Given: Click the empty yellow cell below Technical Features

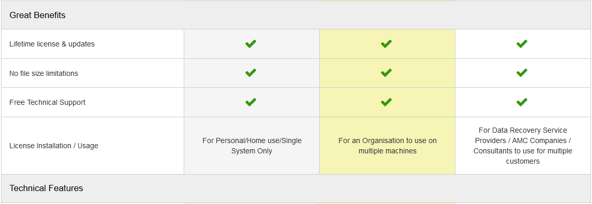Looking at the screenshot, I should tap(388, 203).
